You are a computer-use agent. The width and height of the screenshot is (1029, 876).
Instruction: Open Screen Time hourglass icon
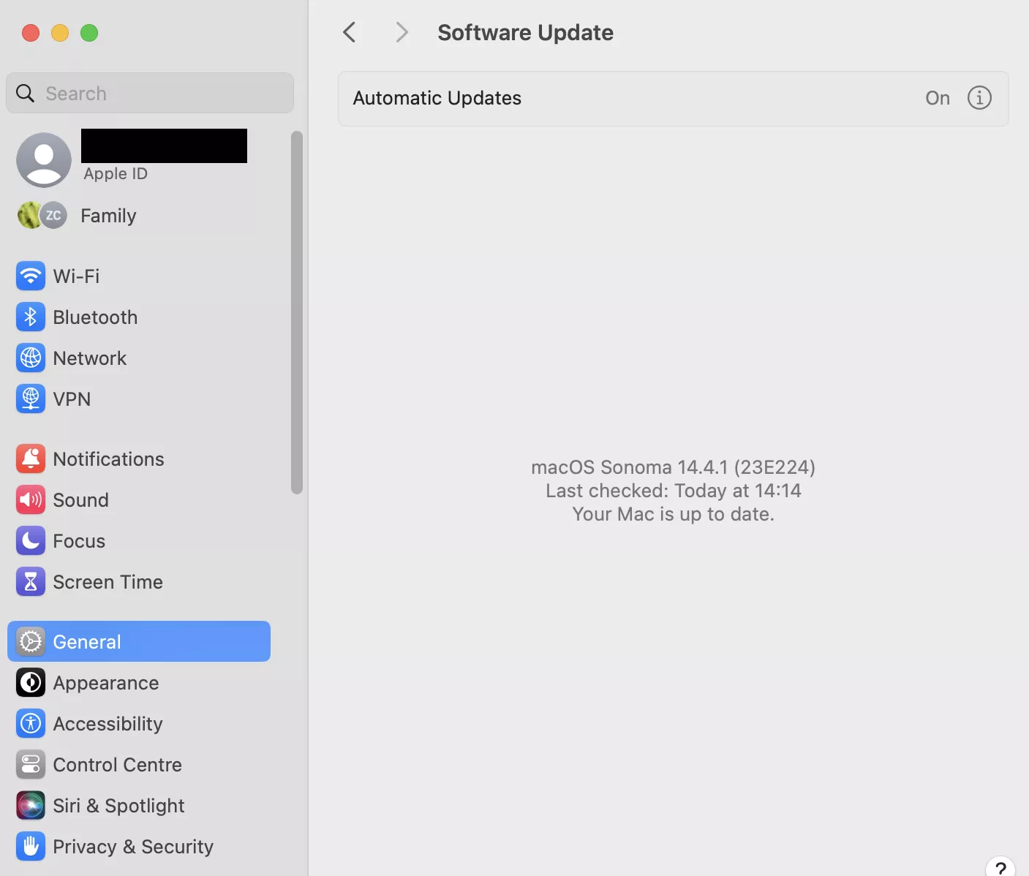[30, 582]
